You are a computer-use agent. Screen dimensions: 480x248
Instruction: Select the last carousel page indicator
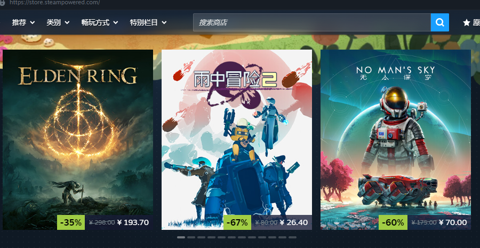click(x=292, y=237)
